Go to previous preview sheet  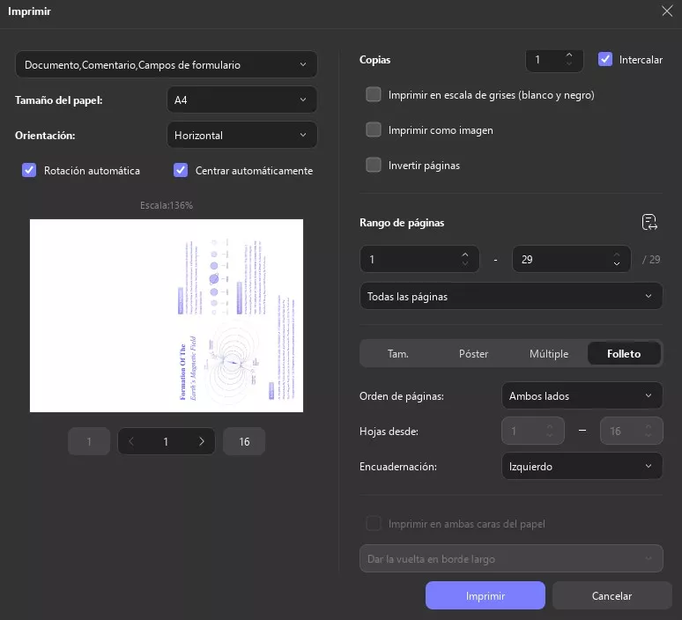pos(131,441)
